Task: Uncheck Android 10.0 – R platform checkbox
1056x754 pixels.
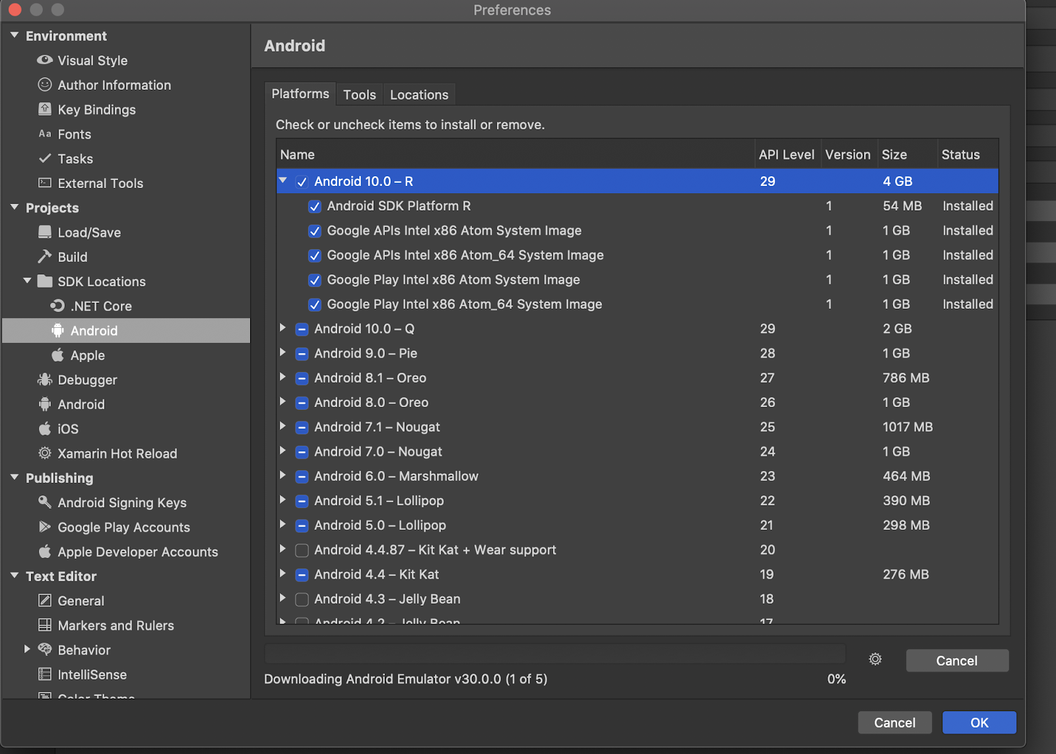Action: 302,181
